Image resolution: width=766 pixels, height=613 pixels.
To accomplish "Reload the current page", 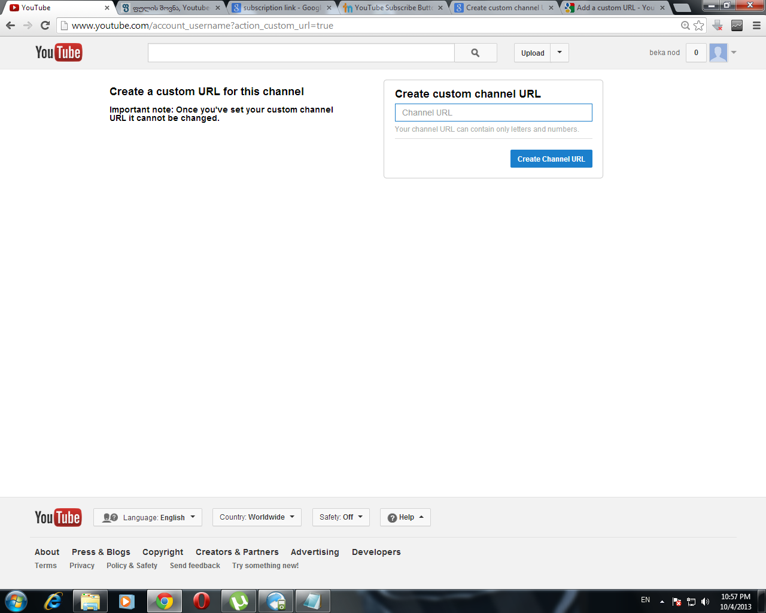I will click(x=45, y=26).
